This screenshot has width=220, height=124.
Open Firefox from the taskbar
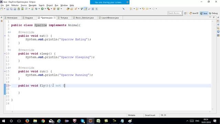[x=27, y=121]
